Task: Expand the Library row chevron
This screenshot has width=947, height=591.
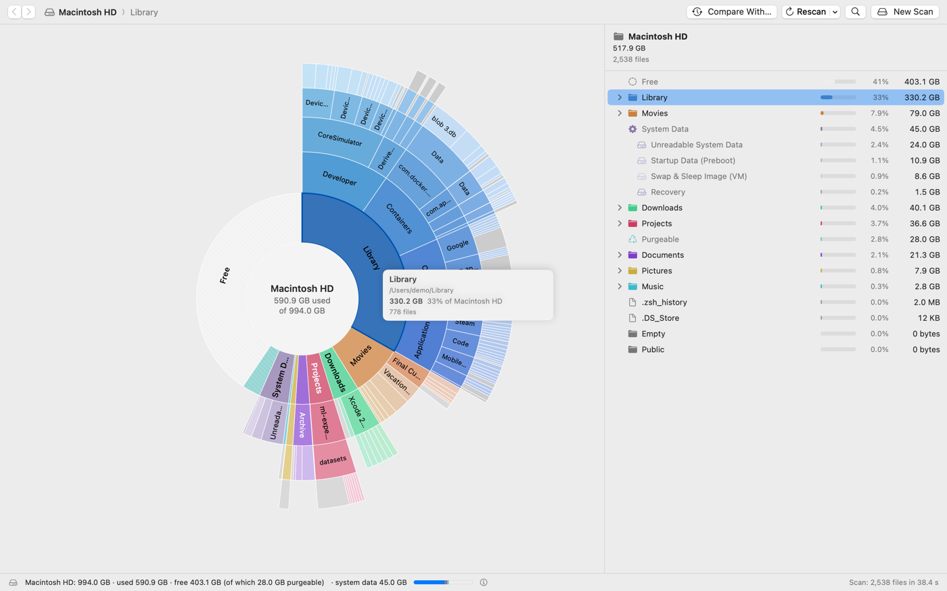Action: coord(620,97)
